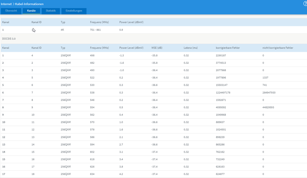Viewport: 307px width, 178px height.
Task: Click the 1224497178 correctable errors value
Action: click(223, 93)
